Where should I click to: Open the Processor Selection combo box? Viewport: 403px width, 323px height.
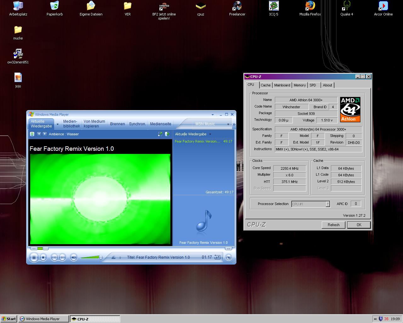[311, 204]
